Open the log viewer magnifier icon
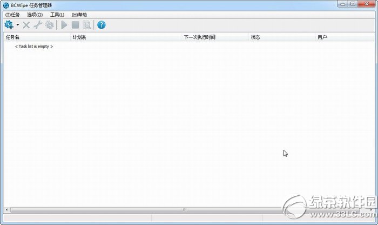This screenshot has height=225, width=378. pyautogui.click(x=87, y=25)
